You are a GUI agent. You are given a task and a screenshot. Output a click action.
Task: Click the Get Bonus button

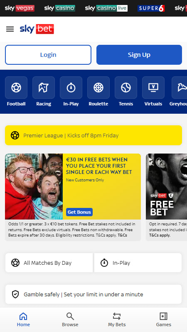click(79, 212)
